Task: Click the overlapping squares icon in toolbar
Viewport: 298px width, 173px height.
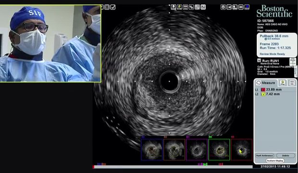Action: click(191, 7)
